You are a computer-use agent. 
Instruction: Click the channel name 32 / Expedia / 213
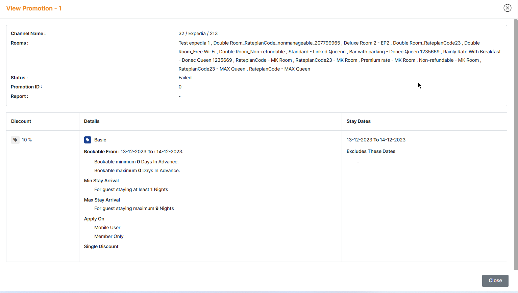[198, 33]
